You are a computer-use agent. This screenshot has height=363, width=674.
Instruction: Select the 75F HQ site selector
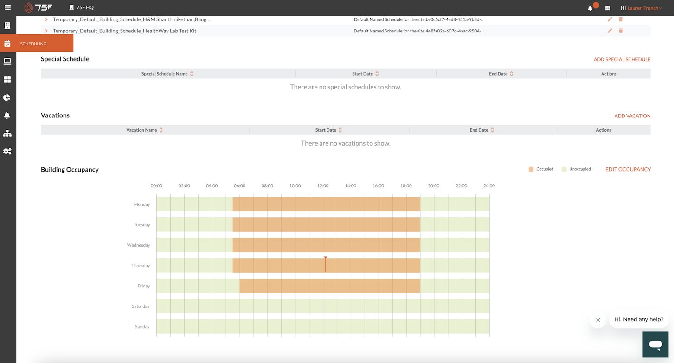click(81, 7)
